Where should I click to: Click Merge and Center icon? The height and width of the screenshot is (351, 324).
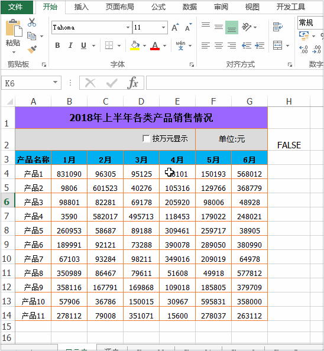pos(278,45)
